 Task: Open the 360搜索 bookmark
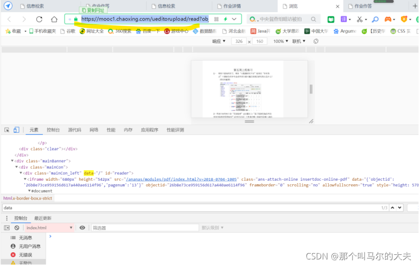click(x=119, y=31)
